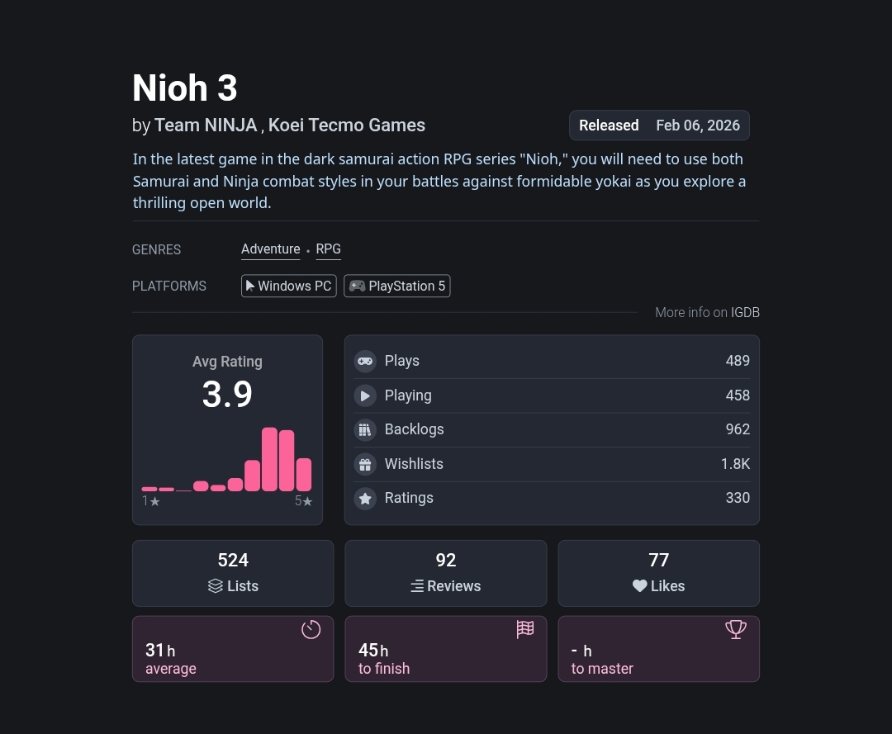Image resolution: width=892 pixels, height=734 pixels.
Task: Click the Playing play-arrow icon
Action: point(365,395)
